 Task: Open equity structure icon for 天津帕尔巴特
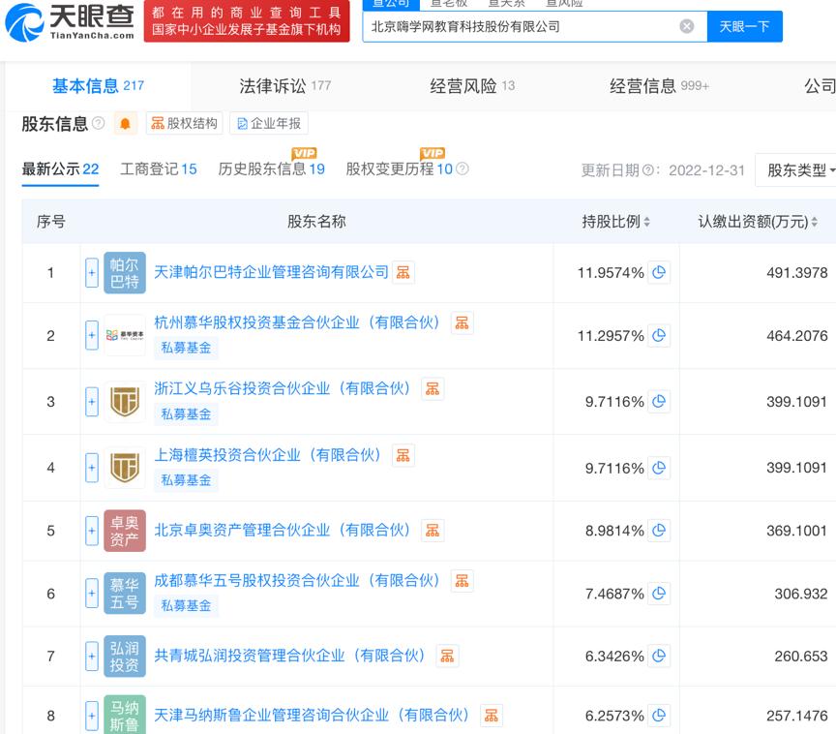[x=403, y=272]
